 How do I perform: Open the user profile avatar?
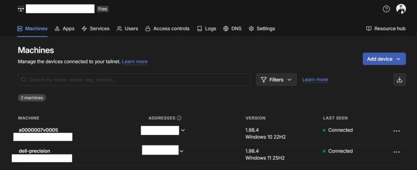(x=401, y=9)
